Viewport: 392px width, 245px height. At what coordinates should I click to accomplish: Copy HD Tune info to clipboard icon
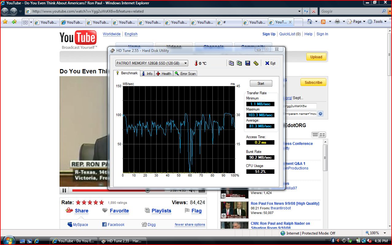click(231, 63)
